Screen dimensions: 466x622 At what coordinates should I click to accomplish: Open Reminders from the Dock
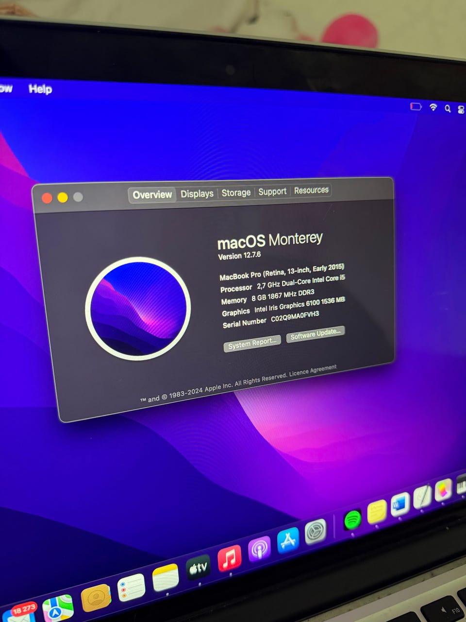click(x=131, y=587)
